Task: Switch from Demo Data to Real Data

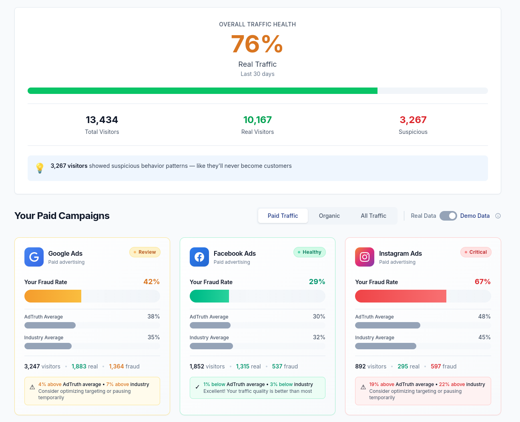Action: (448, 215)
